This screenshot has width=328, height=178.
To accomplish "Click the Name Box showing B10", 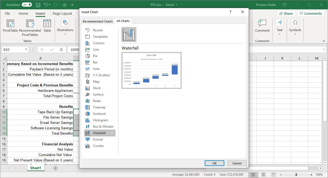I will 13,50.
